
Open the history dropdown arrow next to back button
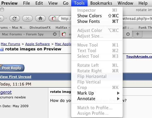[6, 18]
